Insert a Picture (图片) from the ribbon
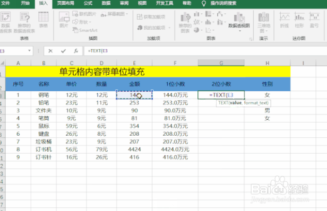 (x=64, y=20)
